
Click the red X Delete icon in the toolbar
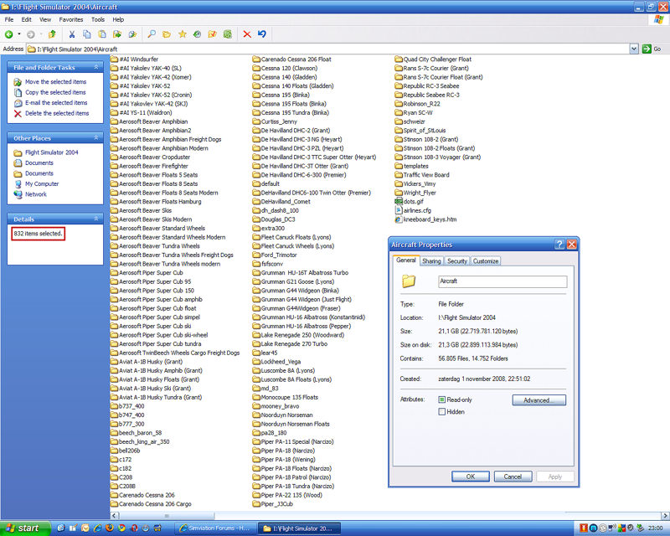point(247,34)
